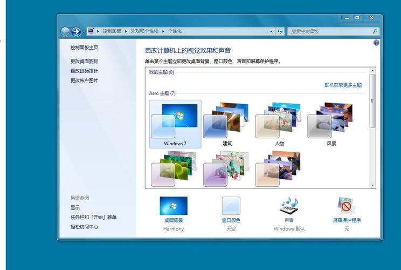401x270 pixels.
Task: Select the 外观和个性化 breadcrumb
Action: point(144,31)
